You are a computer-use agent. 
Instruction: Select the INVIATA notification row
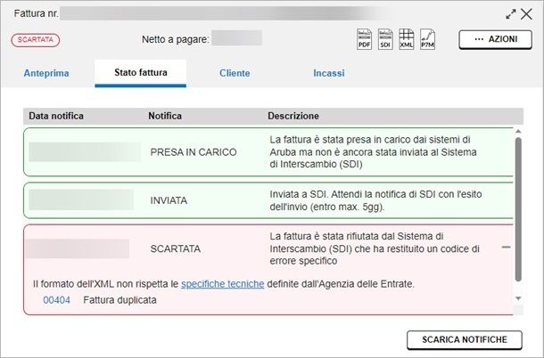268,200
